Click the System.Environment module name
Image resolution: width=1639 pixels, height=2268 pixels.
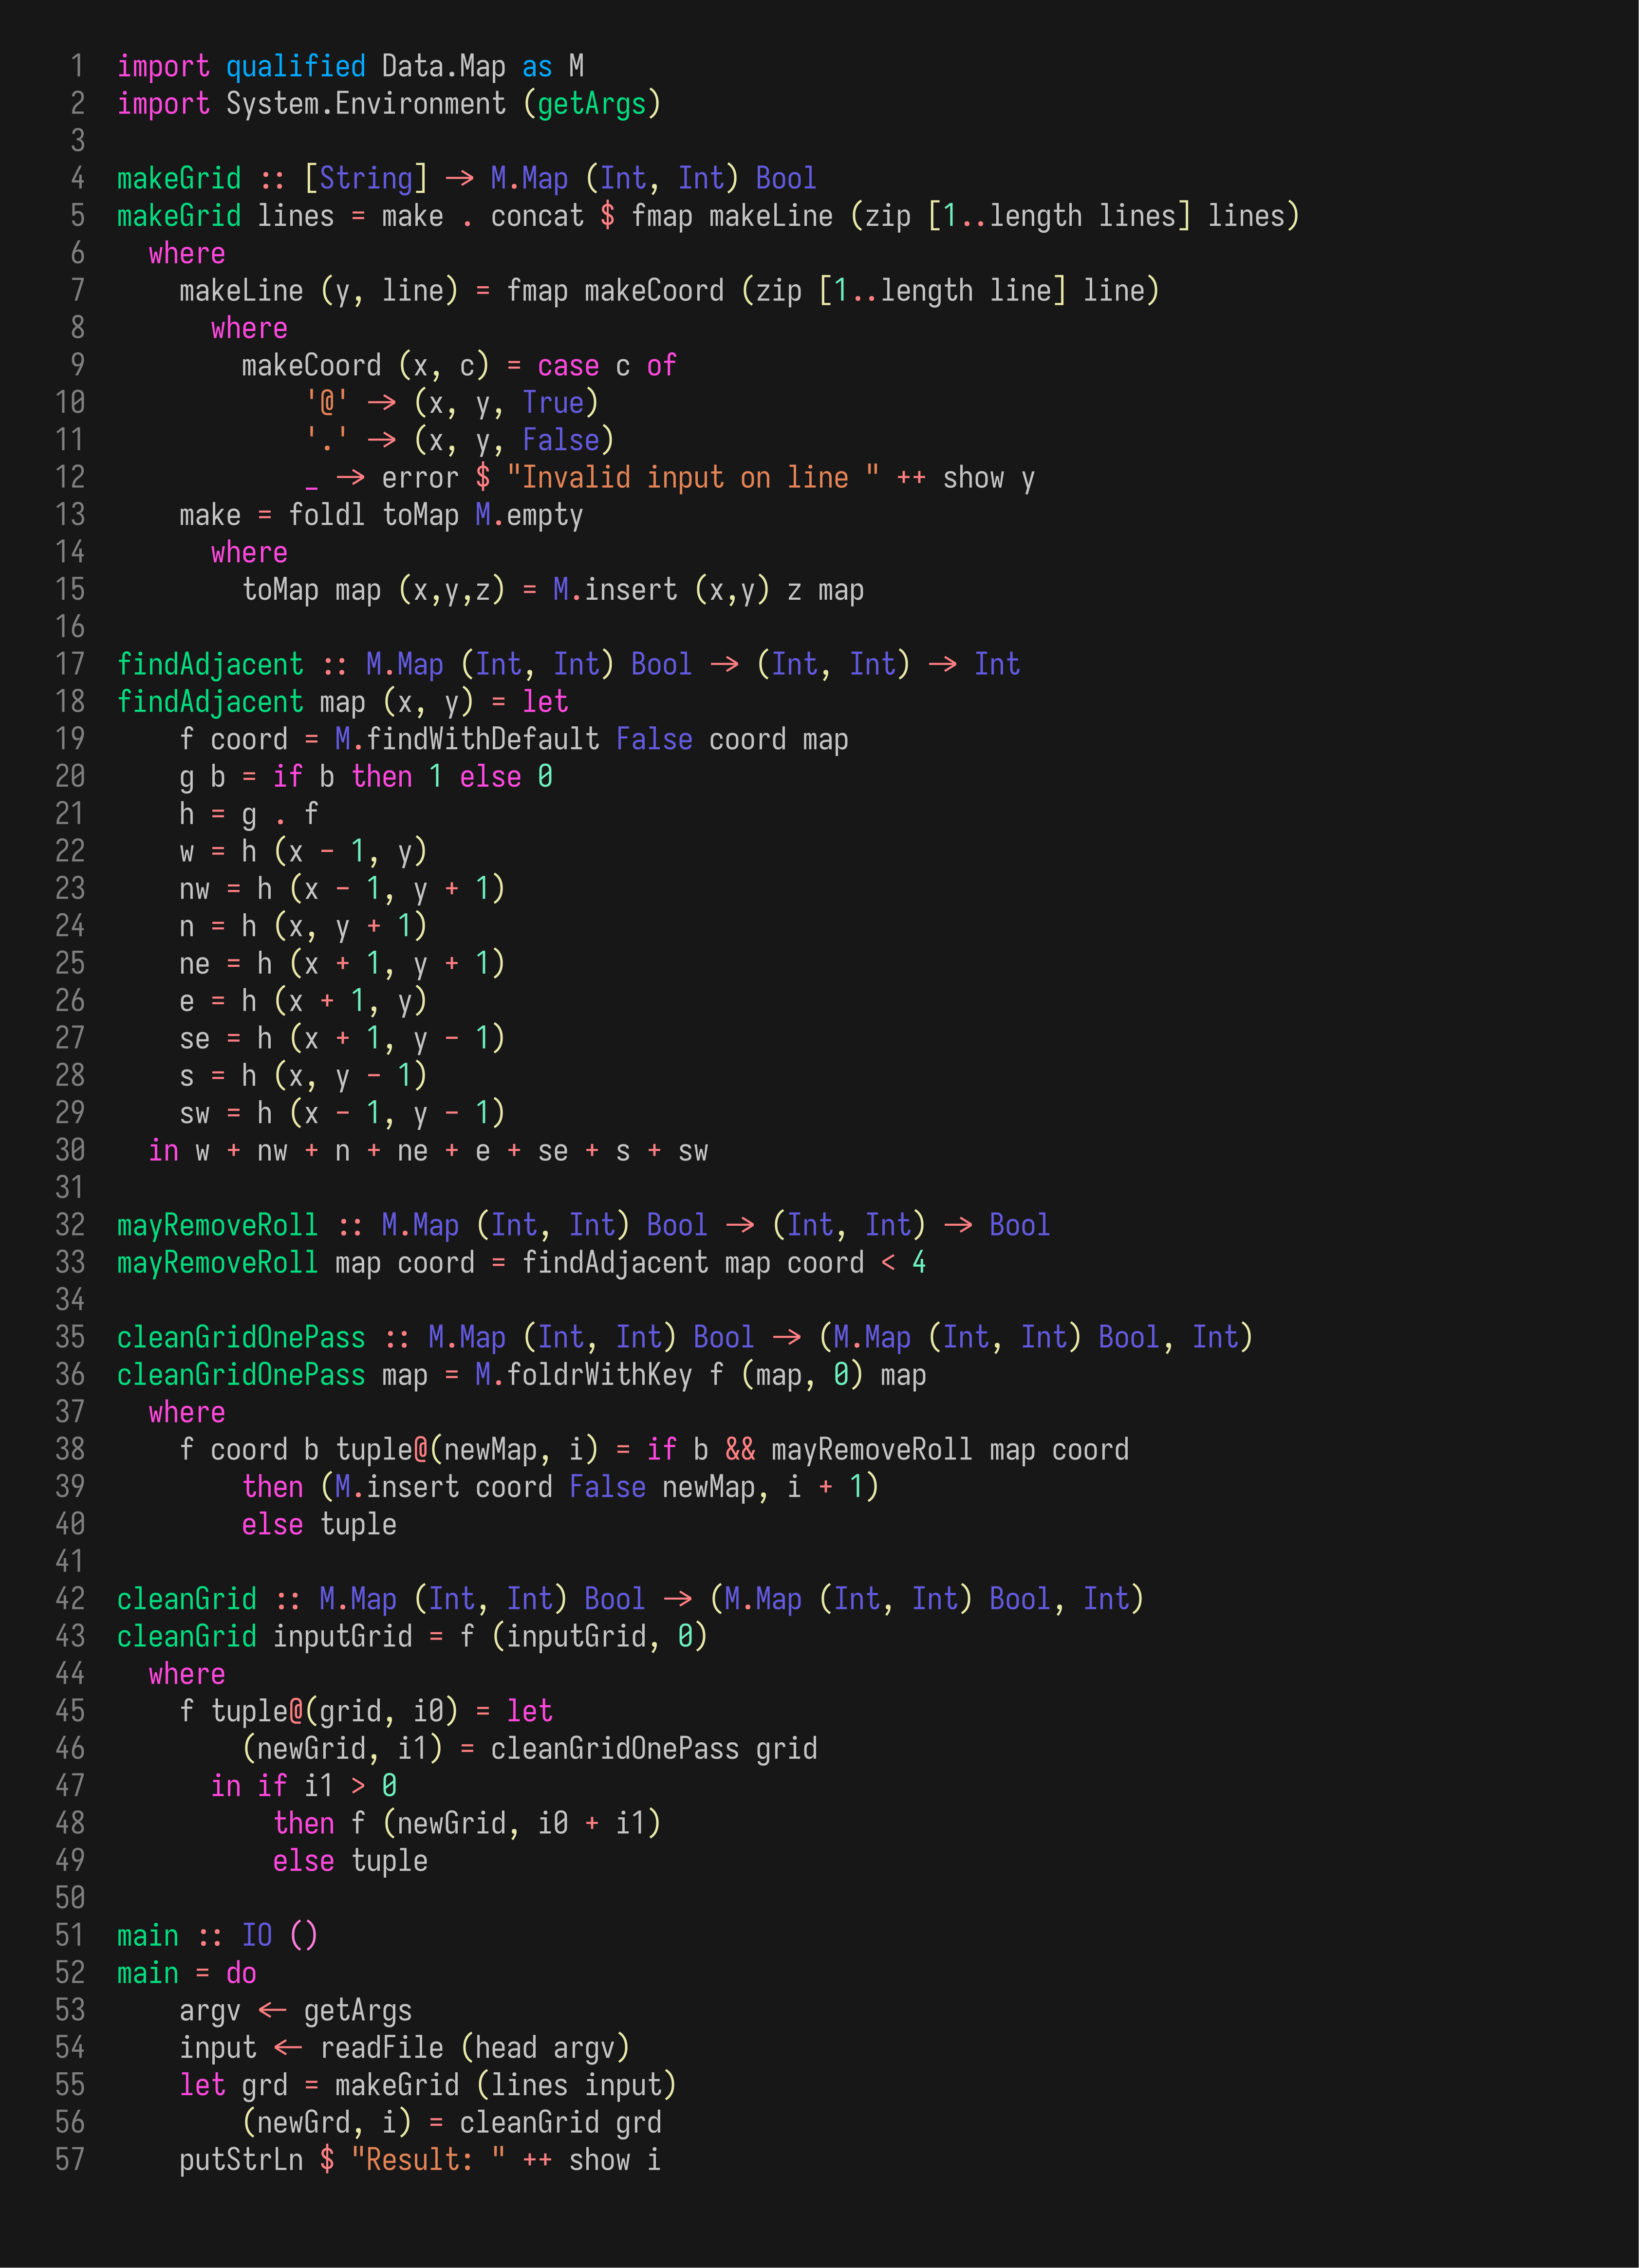pos(365,104)
